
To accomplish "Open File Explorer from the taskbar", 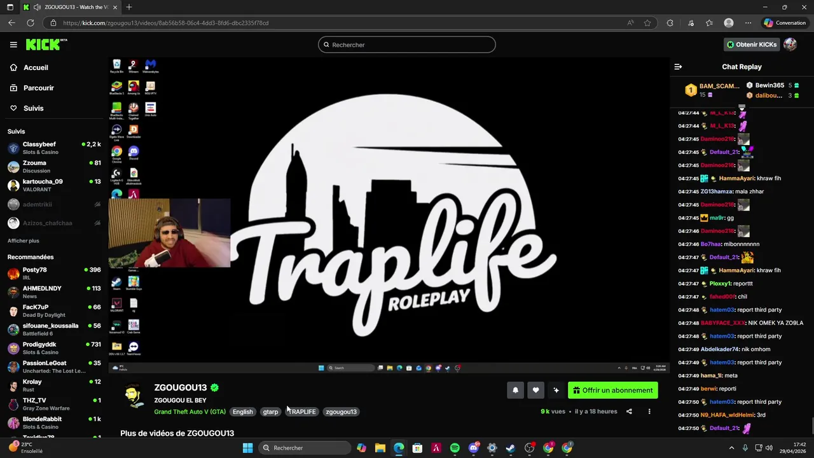I will [380, 448].
